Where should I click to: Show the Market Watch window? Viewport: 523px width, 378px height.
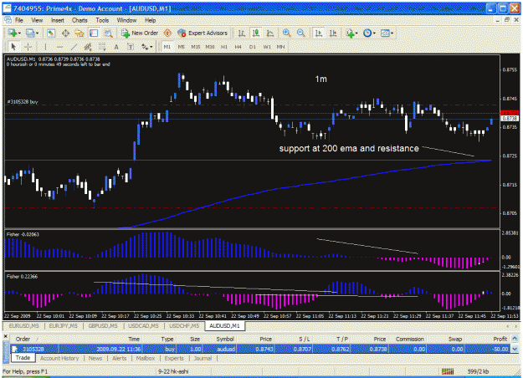pos(51,33)
